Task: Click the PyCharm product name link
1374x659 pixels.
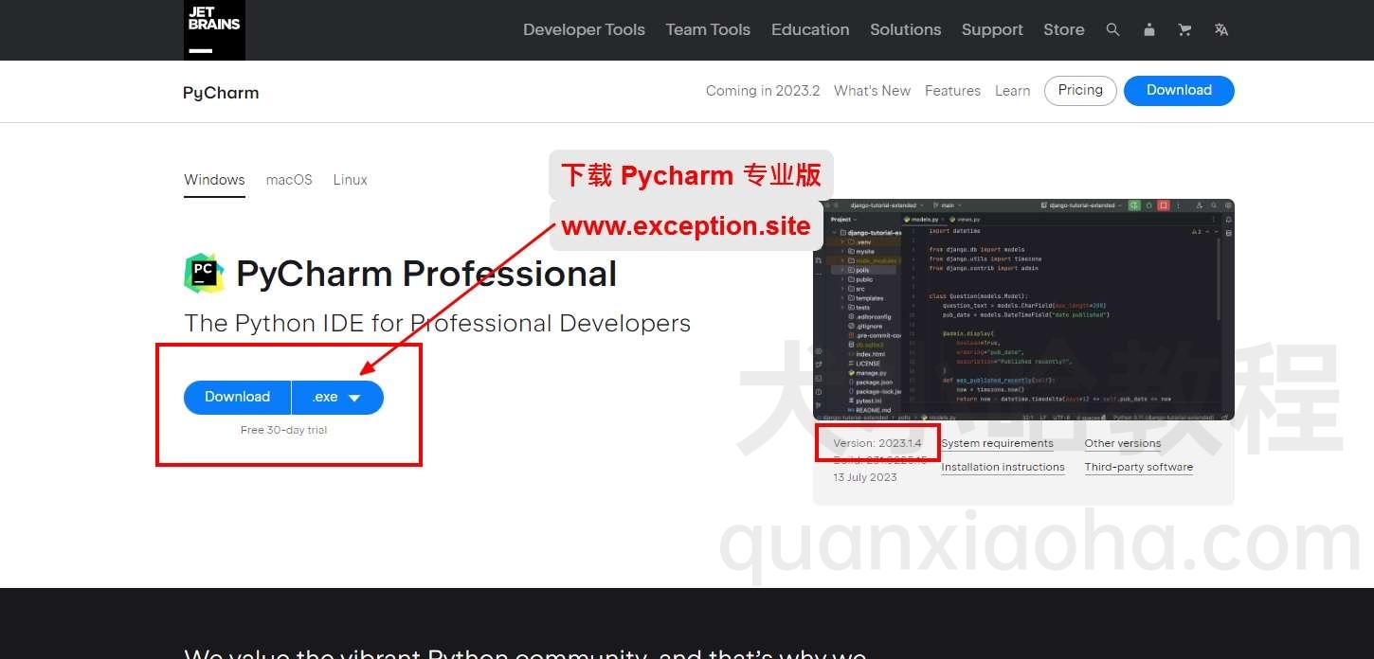Action: point(221,93)
